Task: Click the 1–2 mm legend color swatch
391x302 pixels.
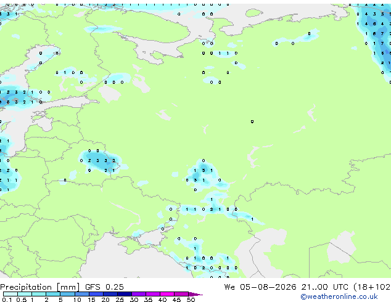Action: pos(39,294)
